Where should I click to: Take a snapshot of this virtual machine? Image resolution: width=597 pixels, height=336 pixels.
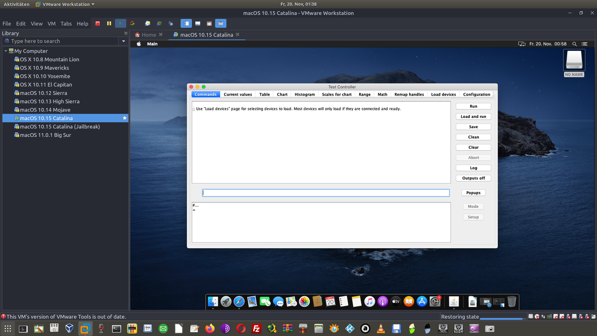coord(148,23)
